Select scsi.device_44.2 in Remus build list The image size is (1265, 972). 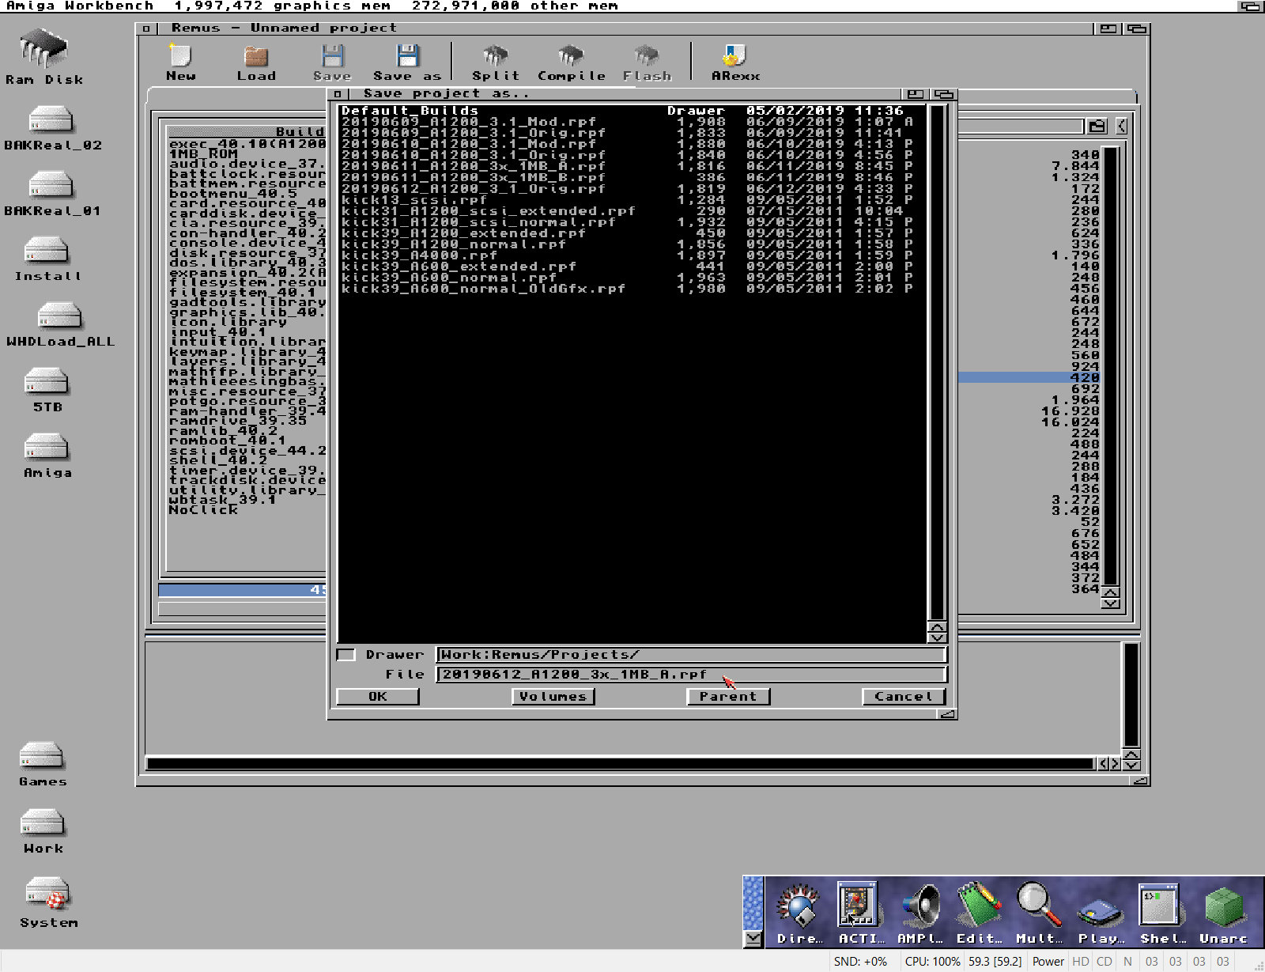pos(247,451)
